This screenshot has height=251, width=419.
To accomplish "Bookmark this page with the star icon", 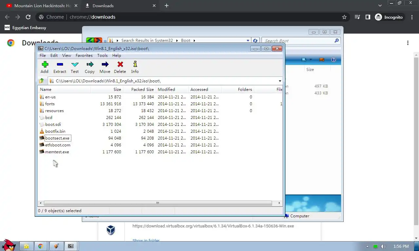I will tap(344, 17).
